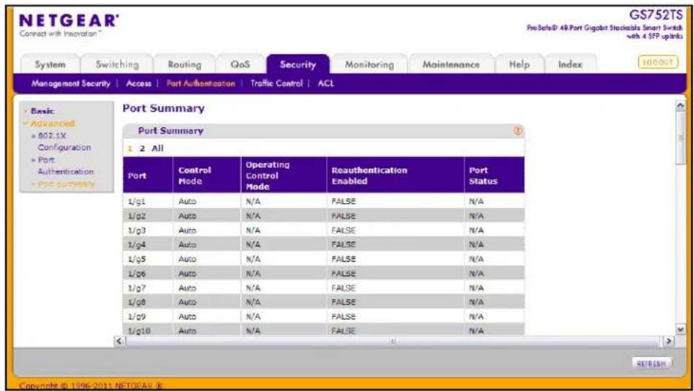Select Port Summary in sidebar
This screenshot has width=694, height=391.
coord(66,184)
